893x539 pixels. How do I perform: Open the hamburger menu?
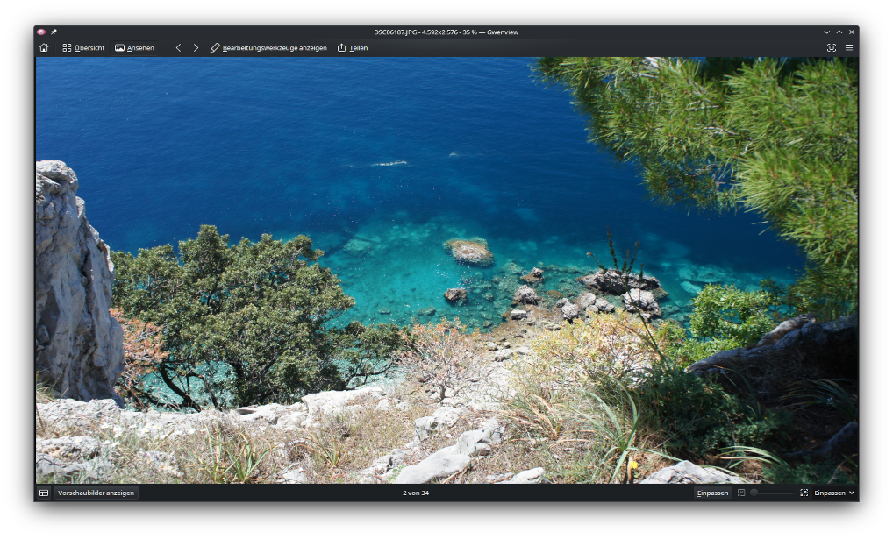[849, 48]
